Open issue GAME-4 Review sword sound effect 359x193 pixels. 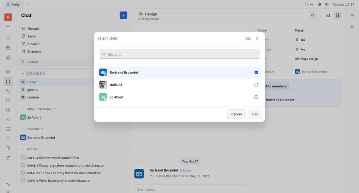(x=74, y=158)
